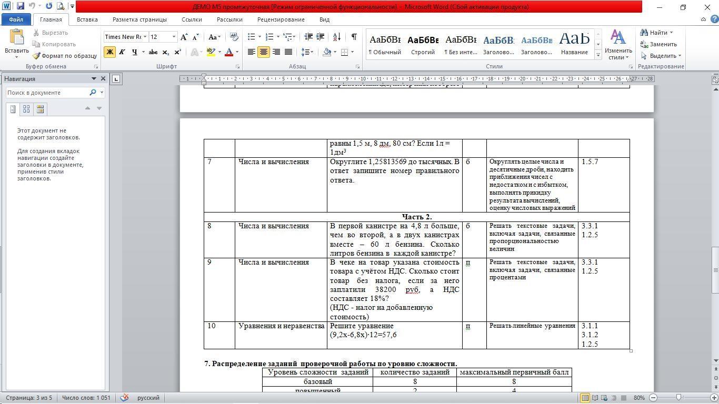Toggle Italic text formatting
The width and height of the screenshot is (719, 404).
pyautogui.click(x=122, y=52)
